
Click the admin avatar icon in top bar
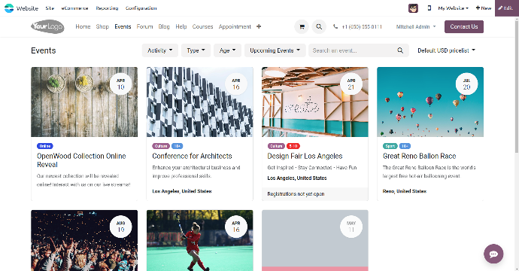point(413,8)
